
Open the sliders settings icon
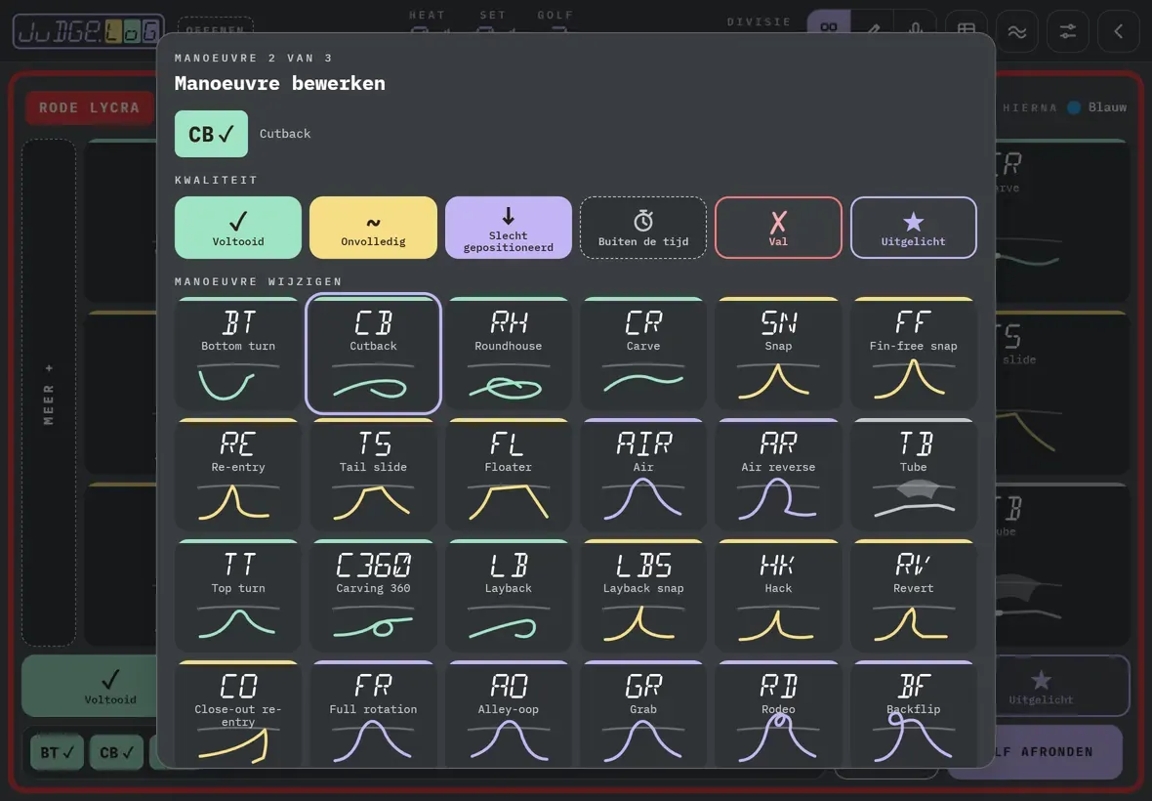(x=1067, y=31)
